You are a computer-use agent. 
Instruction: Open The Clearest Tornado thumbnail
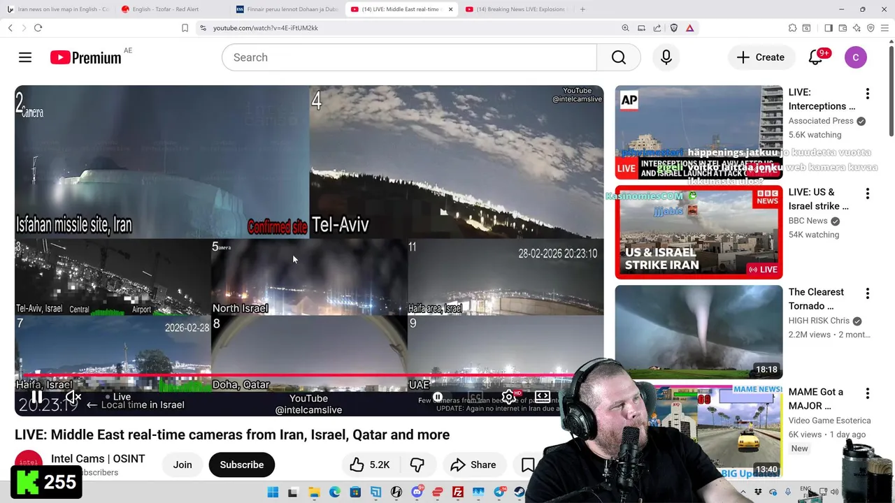pyautogui.click(x=699, y=332)
